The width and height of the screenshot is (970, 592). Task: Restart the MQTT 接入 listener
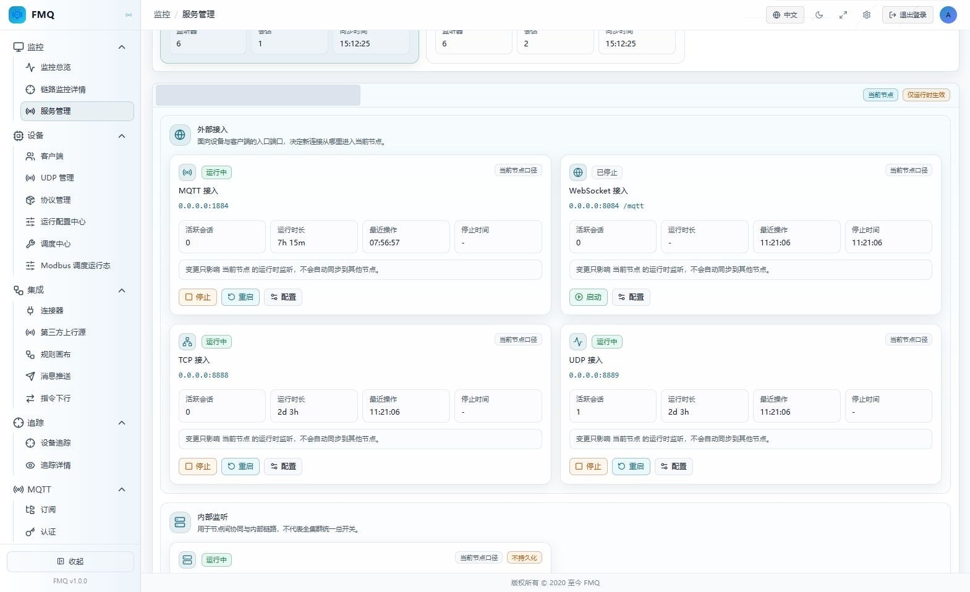[x=240, y=297]
